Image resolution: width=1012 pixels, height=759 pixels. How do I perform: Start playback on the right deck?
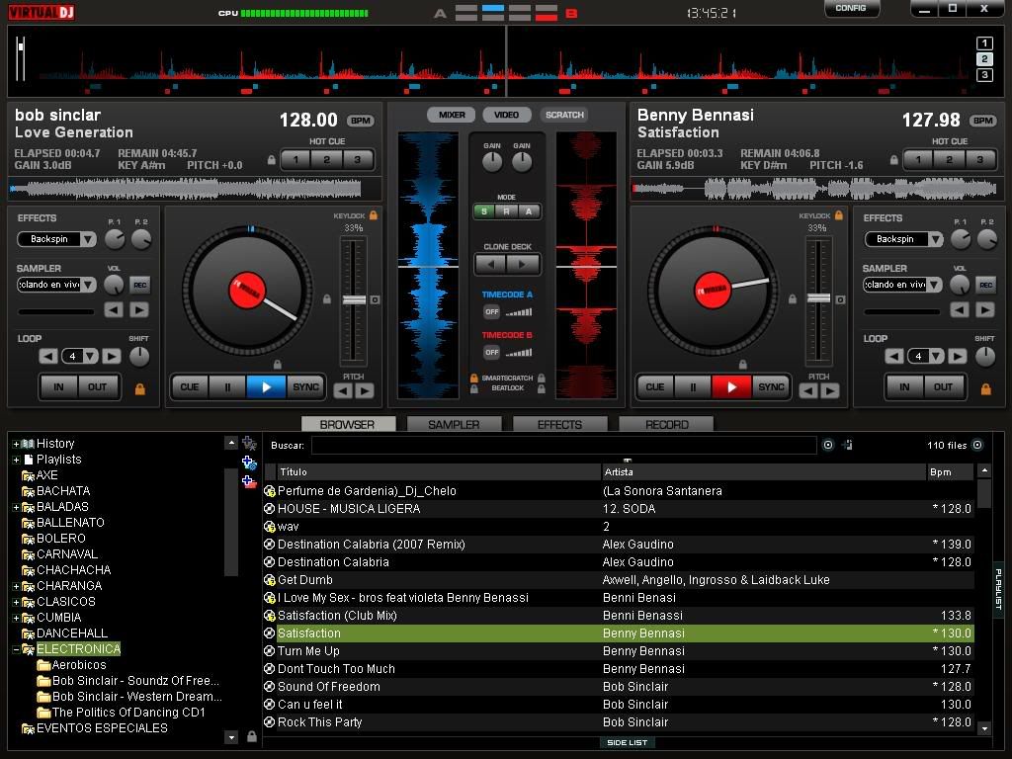coord(731,387)
